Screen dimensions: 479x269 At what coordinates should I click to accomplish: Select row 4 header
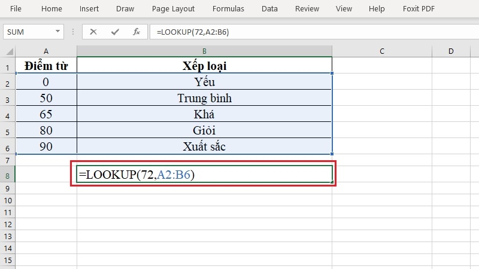point(7,114)
